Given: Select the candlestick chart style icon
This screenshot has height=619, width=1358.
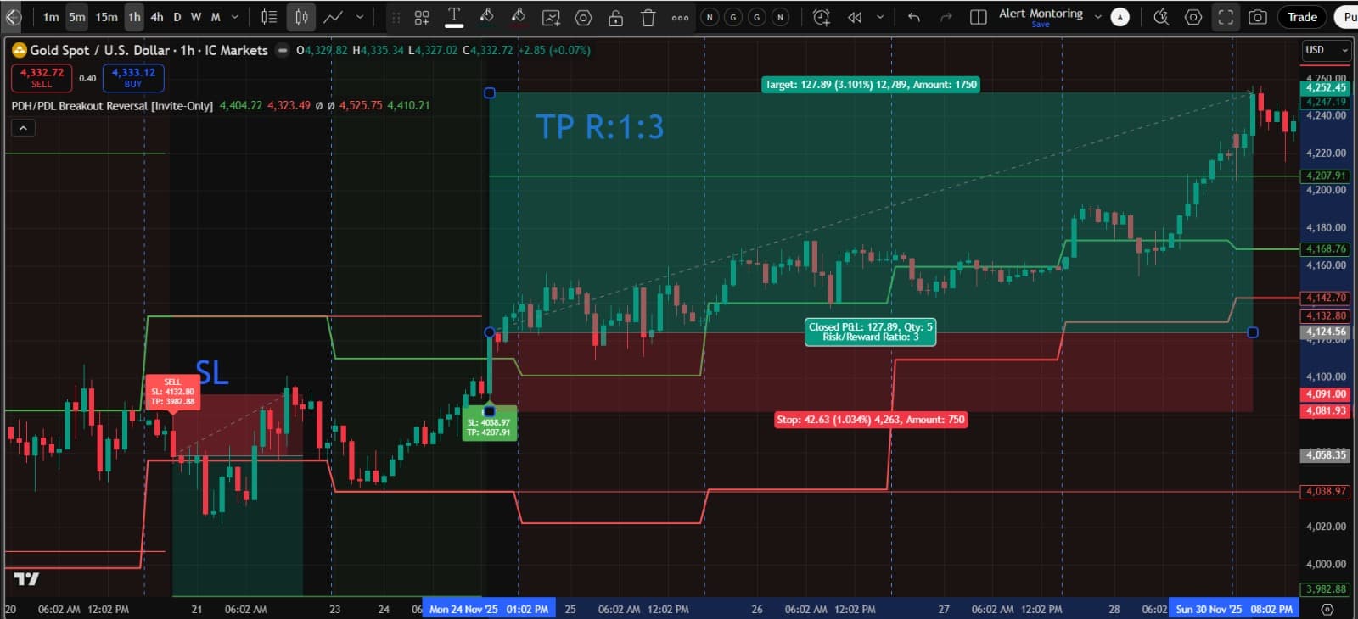Looking at the screenshot, I should coord(301,17).
